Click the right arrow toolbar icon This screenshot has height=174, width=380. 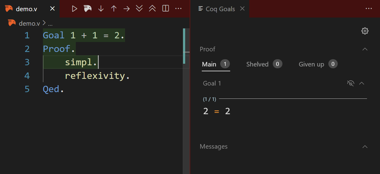click(127, 9)
